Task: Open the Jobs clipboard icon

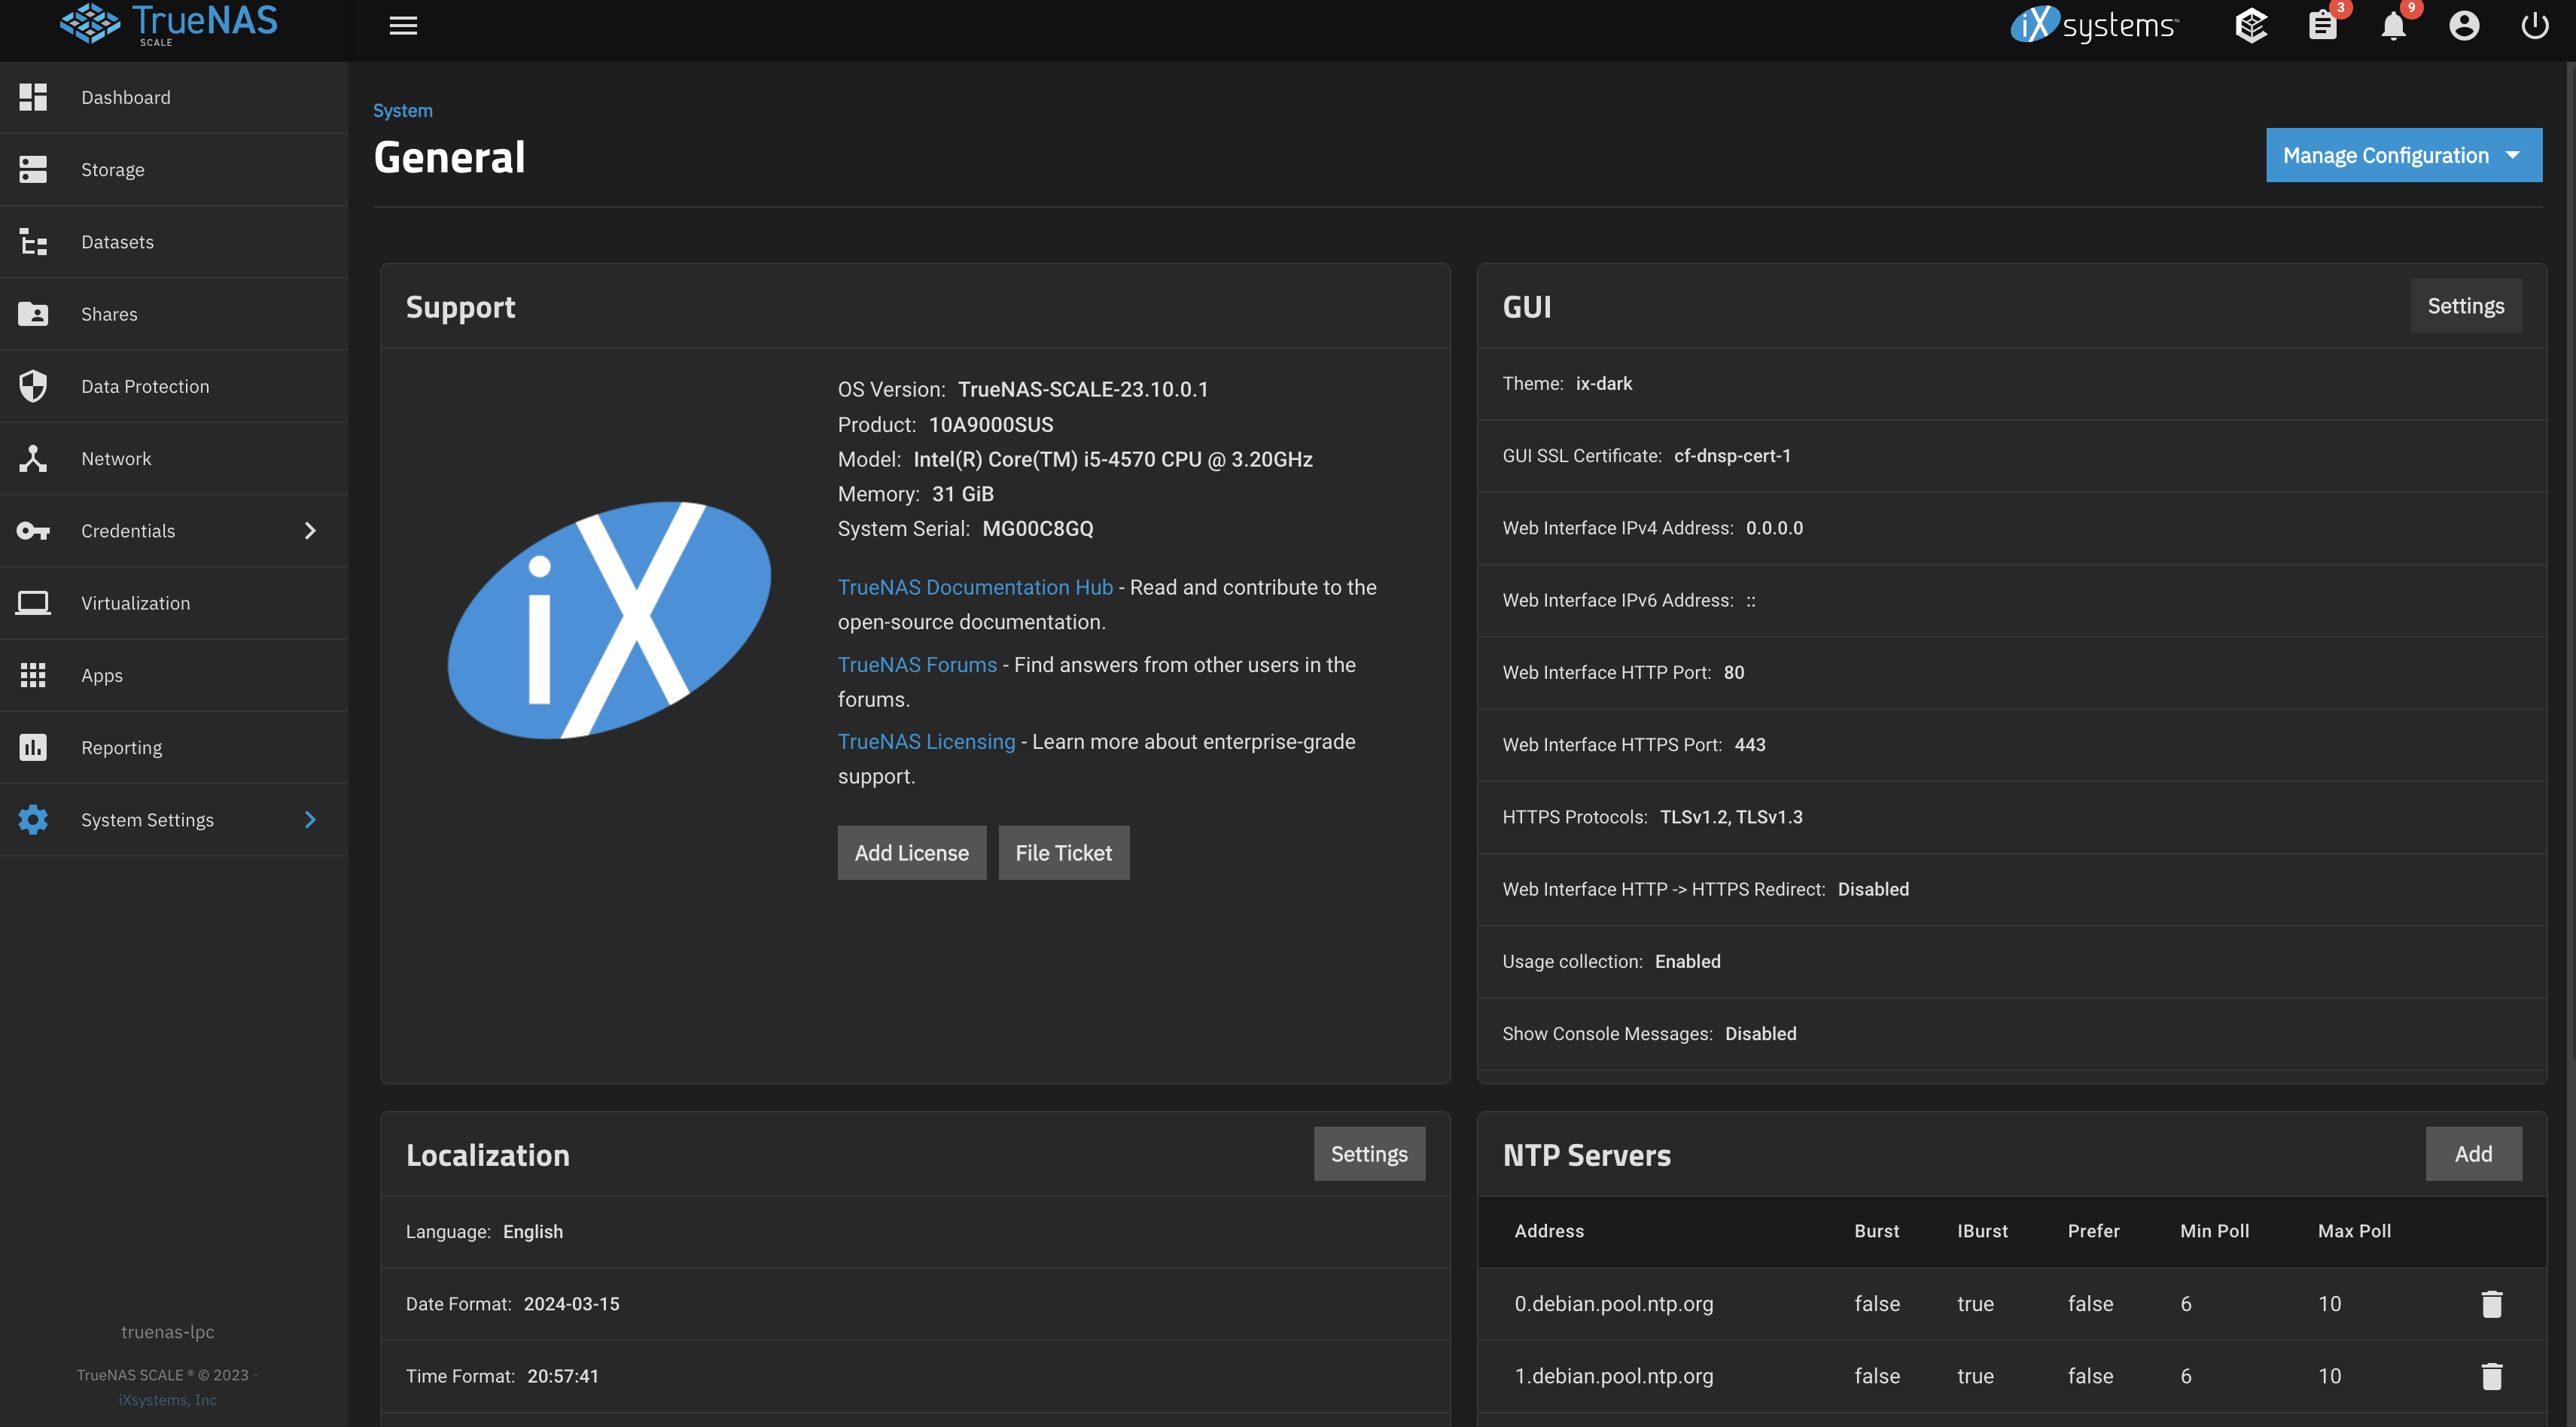Action: click(2322, 26)
